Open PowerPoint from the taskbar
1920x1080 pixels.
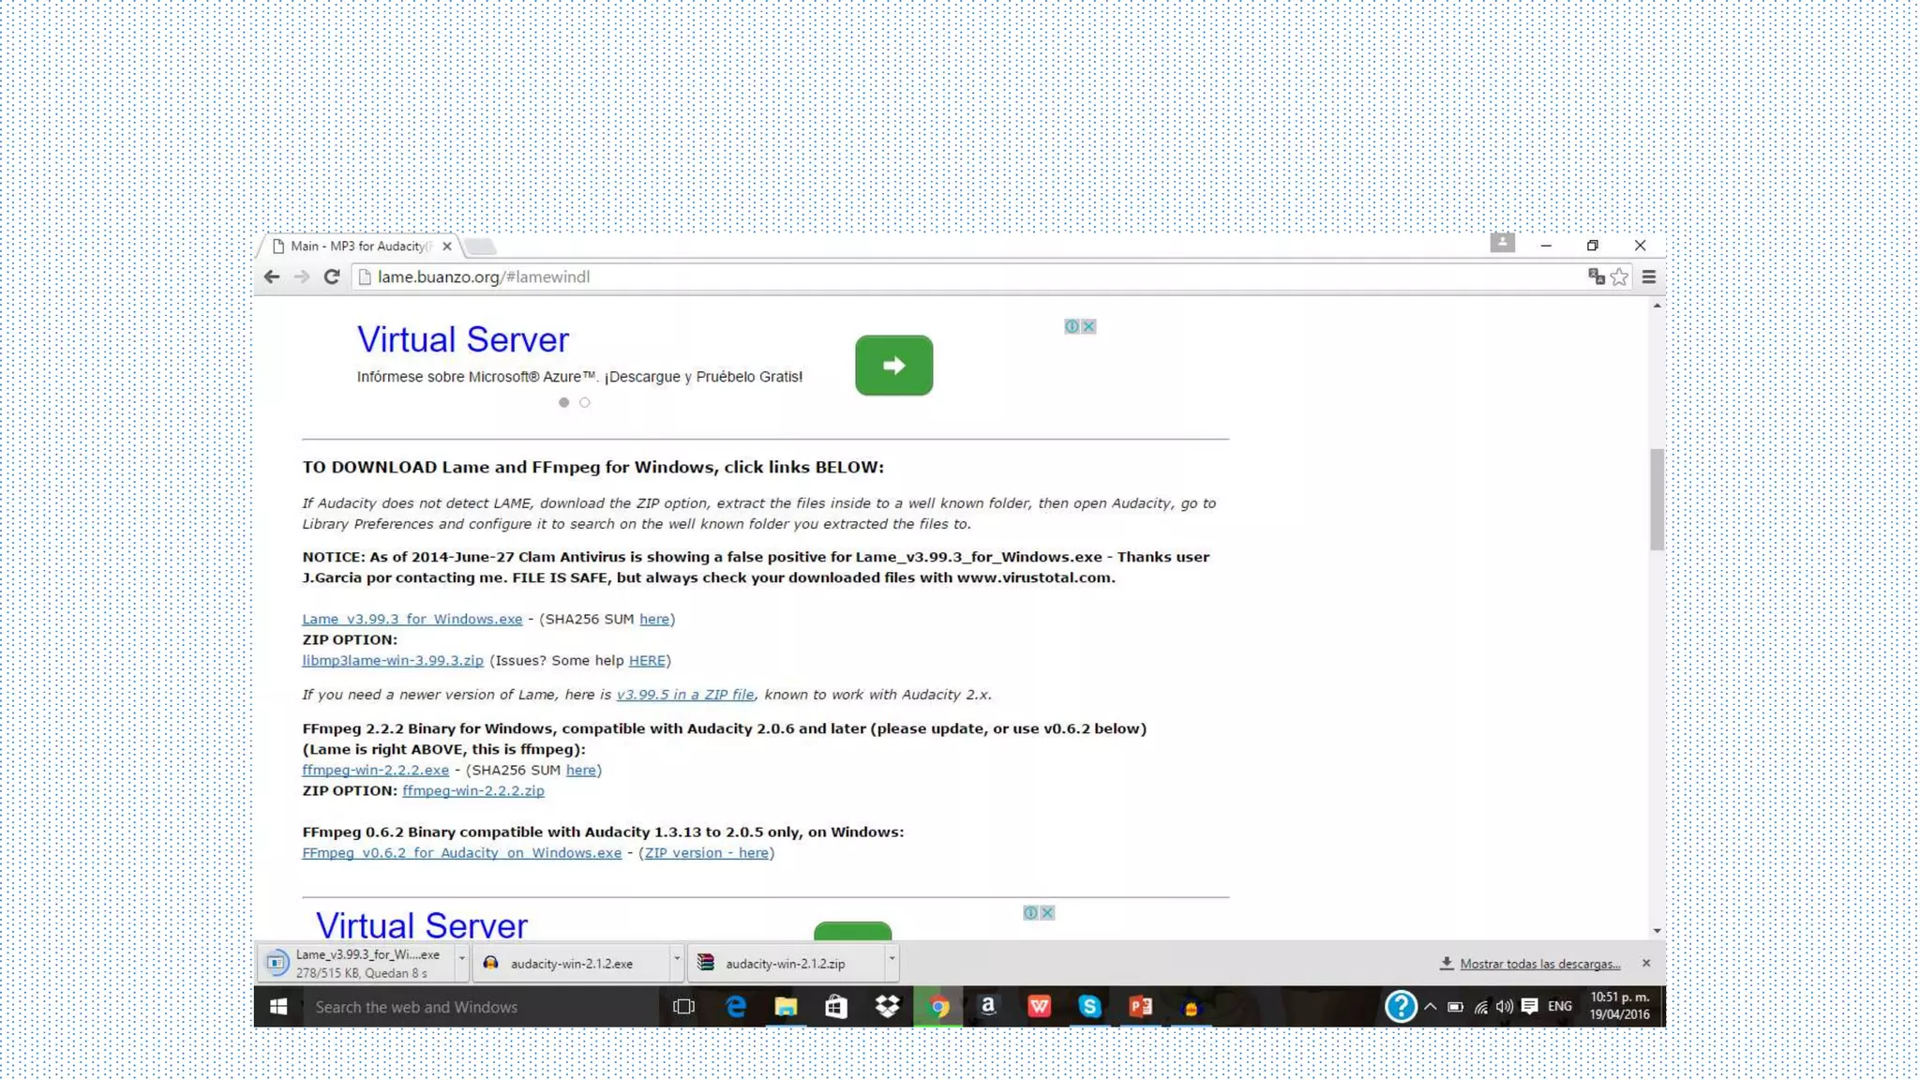coord(1140,1006)
